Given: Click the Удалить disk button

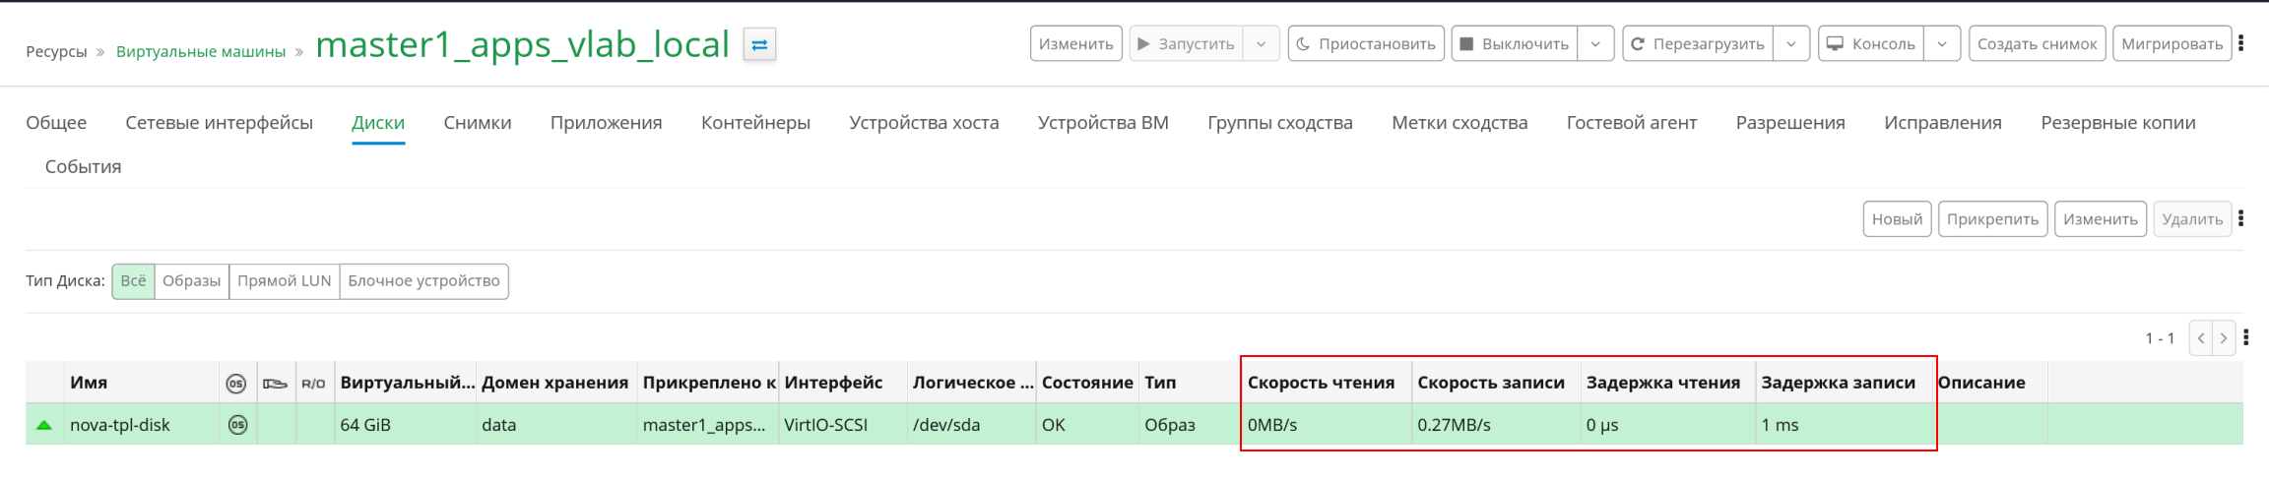Looking at the screenshot, I should click(2192, 218).
